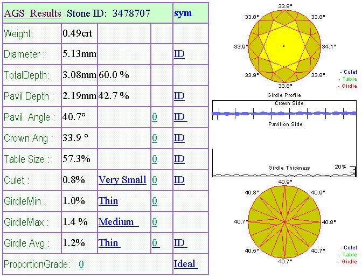Select the 57.3% table size value
362x279 pixels.
tap(76, 159)
